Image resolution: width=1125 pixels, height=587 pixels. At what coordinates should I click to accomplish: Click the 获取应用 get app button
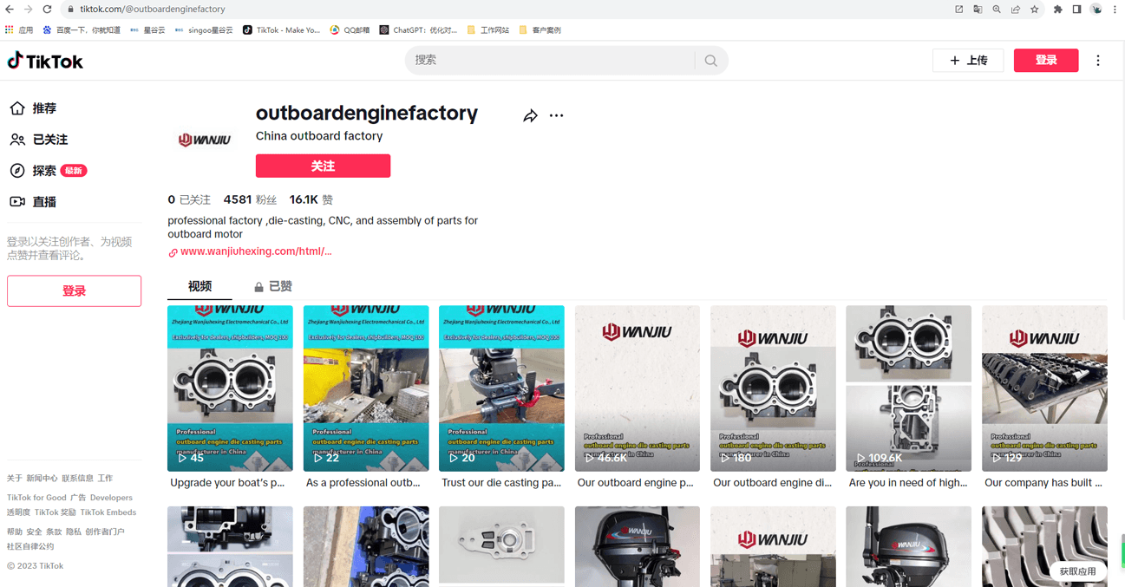point(1077,571)
